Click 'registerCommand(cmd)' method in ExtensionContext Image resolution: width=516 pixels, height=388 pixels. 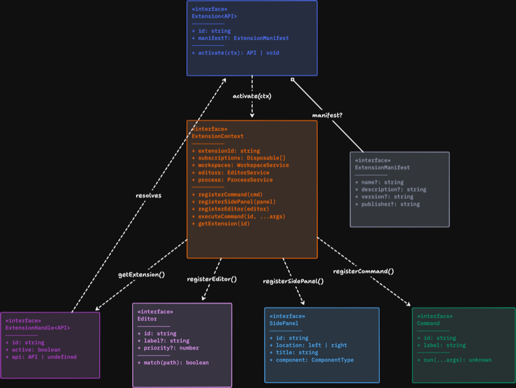pyautogui.click(x=230, y=195)
